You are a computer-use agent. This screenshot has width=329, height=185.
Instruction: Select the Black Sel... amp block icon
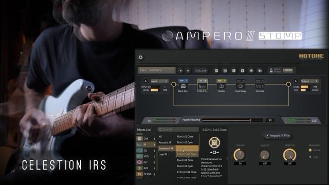click(183, 86)
